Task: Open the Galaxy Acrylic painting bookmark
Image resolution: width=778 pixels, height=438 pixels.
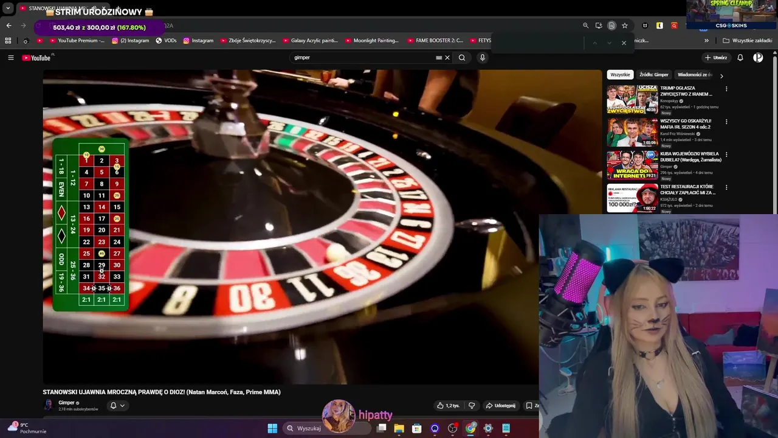Action: point(310,41)
